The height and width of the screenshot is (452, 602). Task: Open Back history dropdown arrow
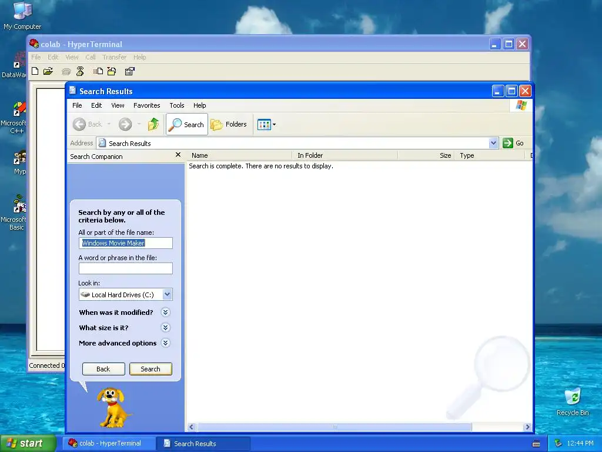click(109, 124)
